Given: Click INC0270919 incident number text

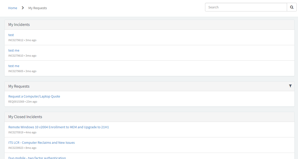Looking at the screenshot, I should pos(16,132).
